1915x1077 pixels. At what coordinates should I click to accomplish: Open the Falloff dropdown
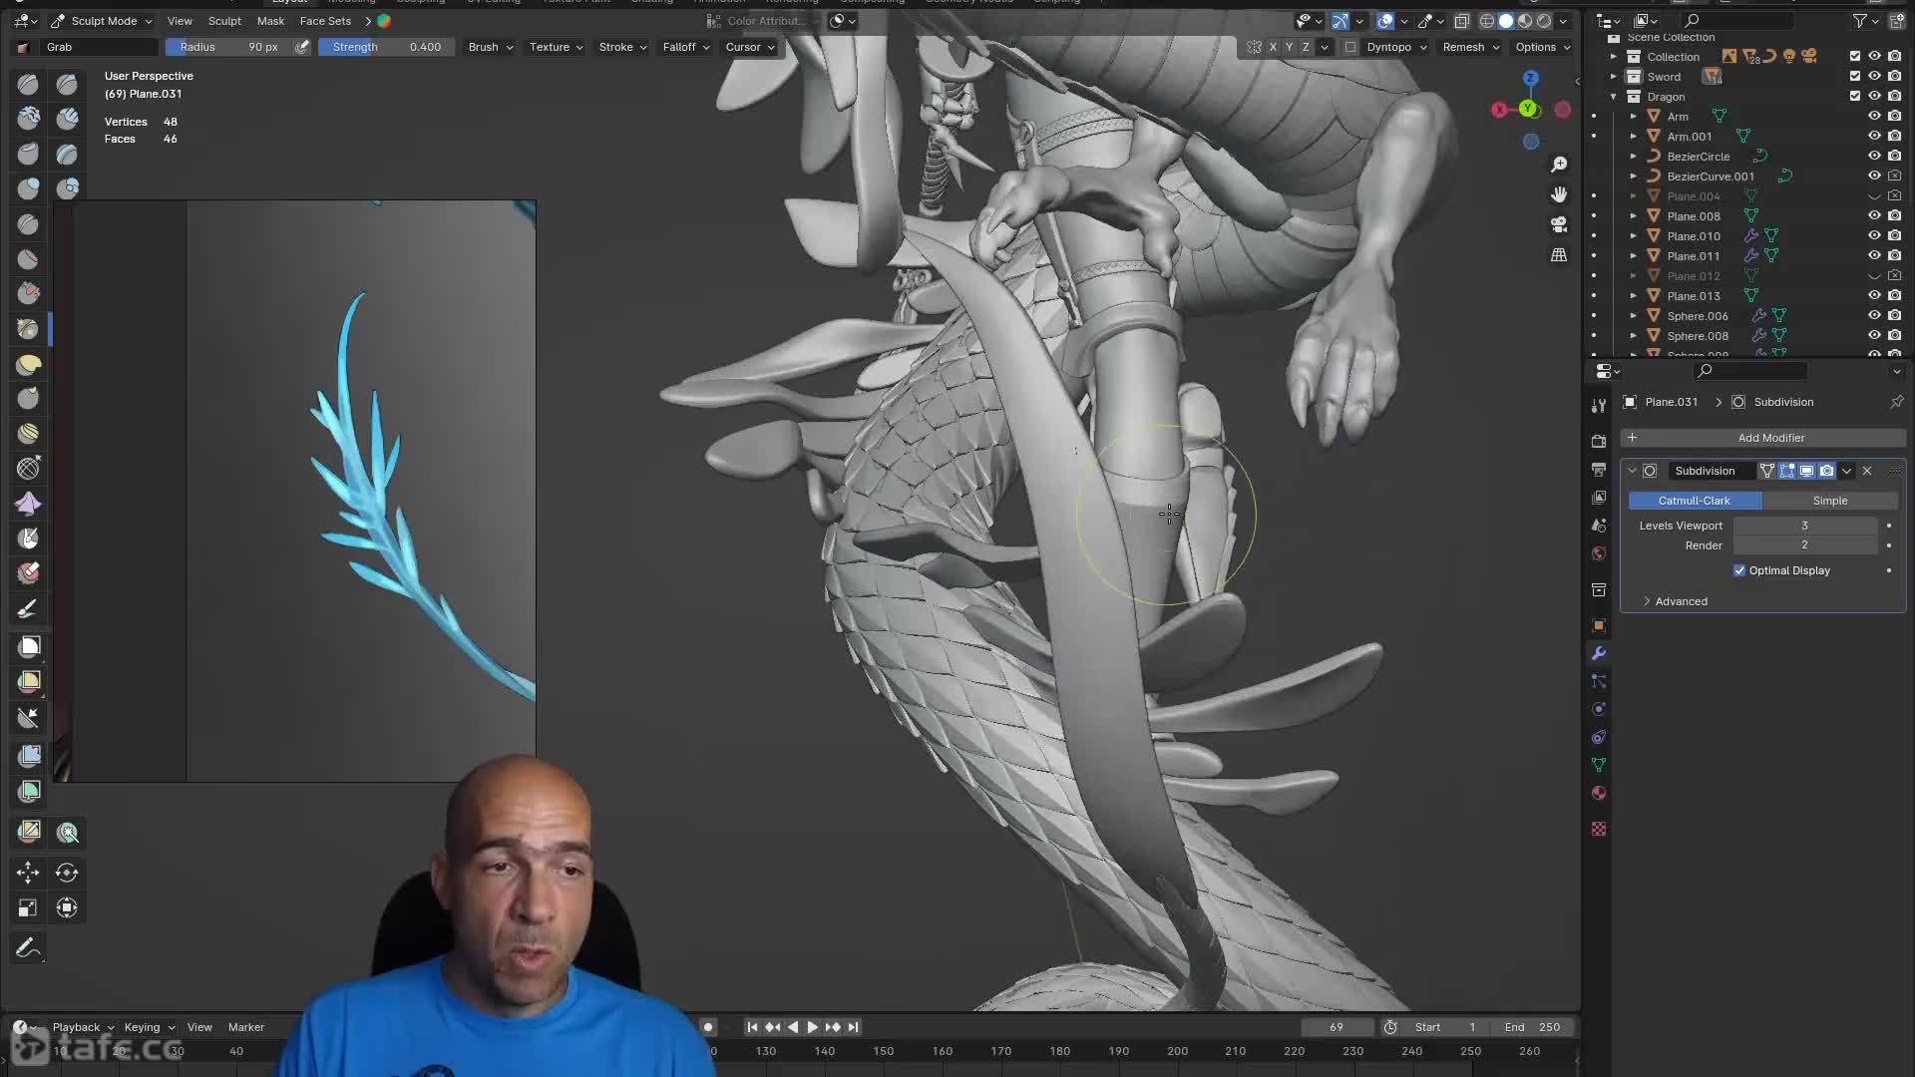pos(686,47)
